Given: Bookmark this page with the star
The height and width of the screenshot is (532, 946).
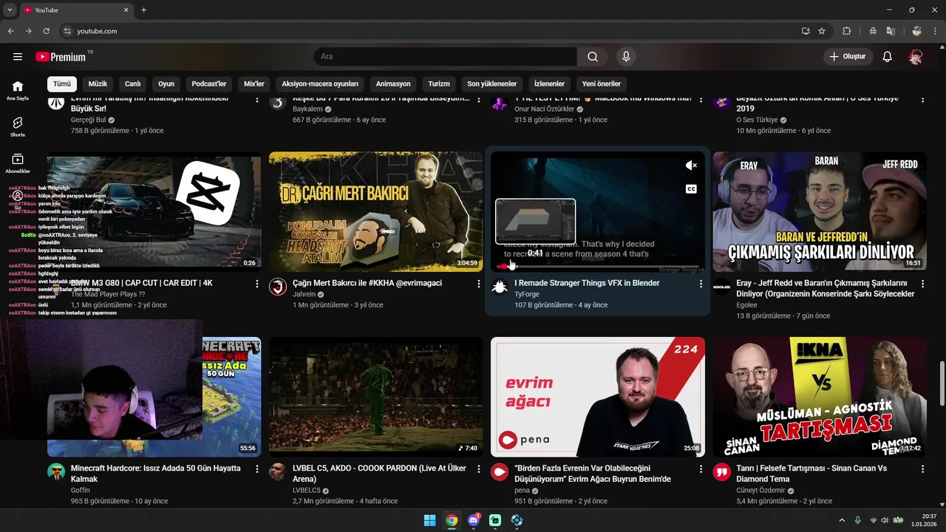Looking at the screenshot, I should click(822, 31).
